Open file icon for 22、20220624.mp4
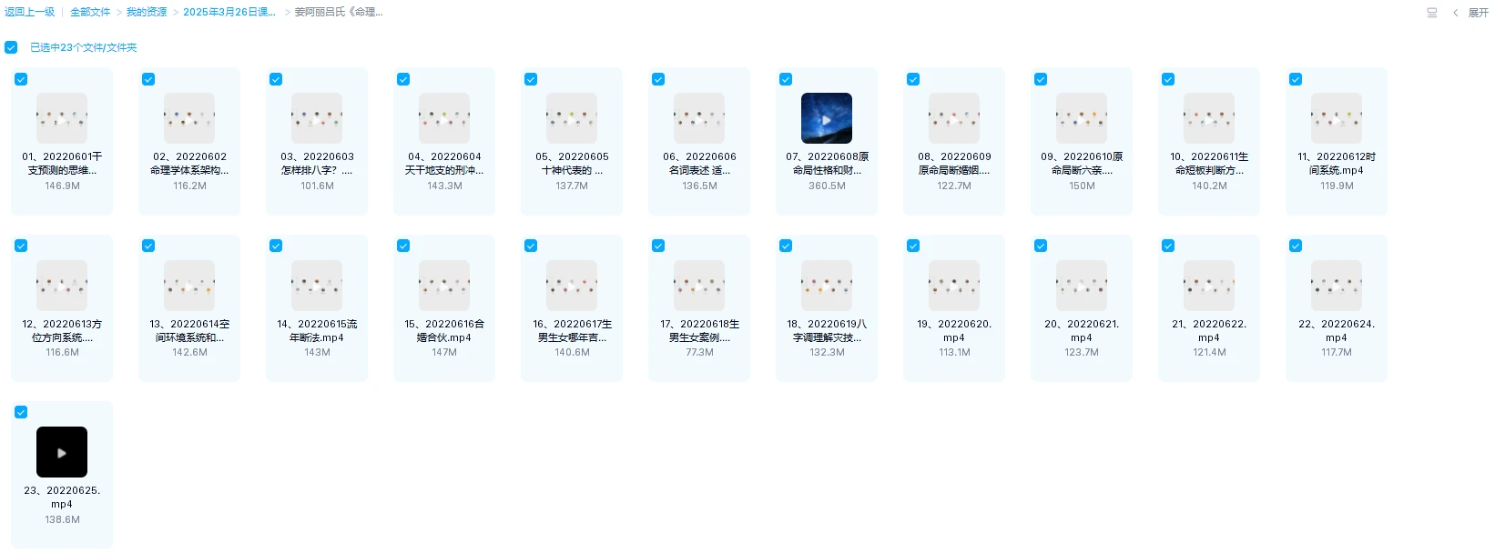 pyautogui.click(x=1337, y=286)
